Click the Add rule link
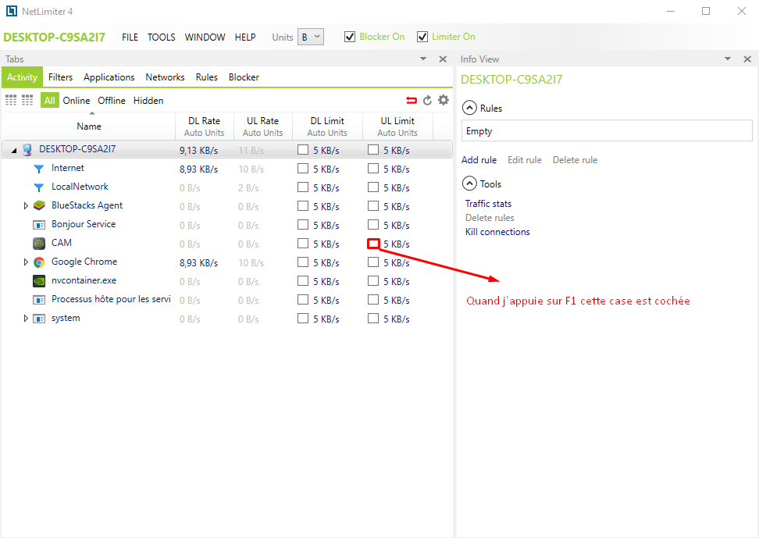Viewport: 759px width, 538px height. (x=479, y=160)
